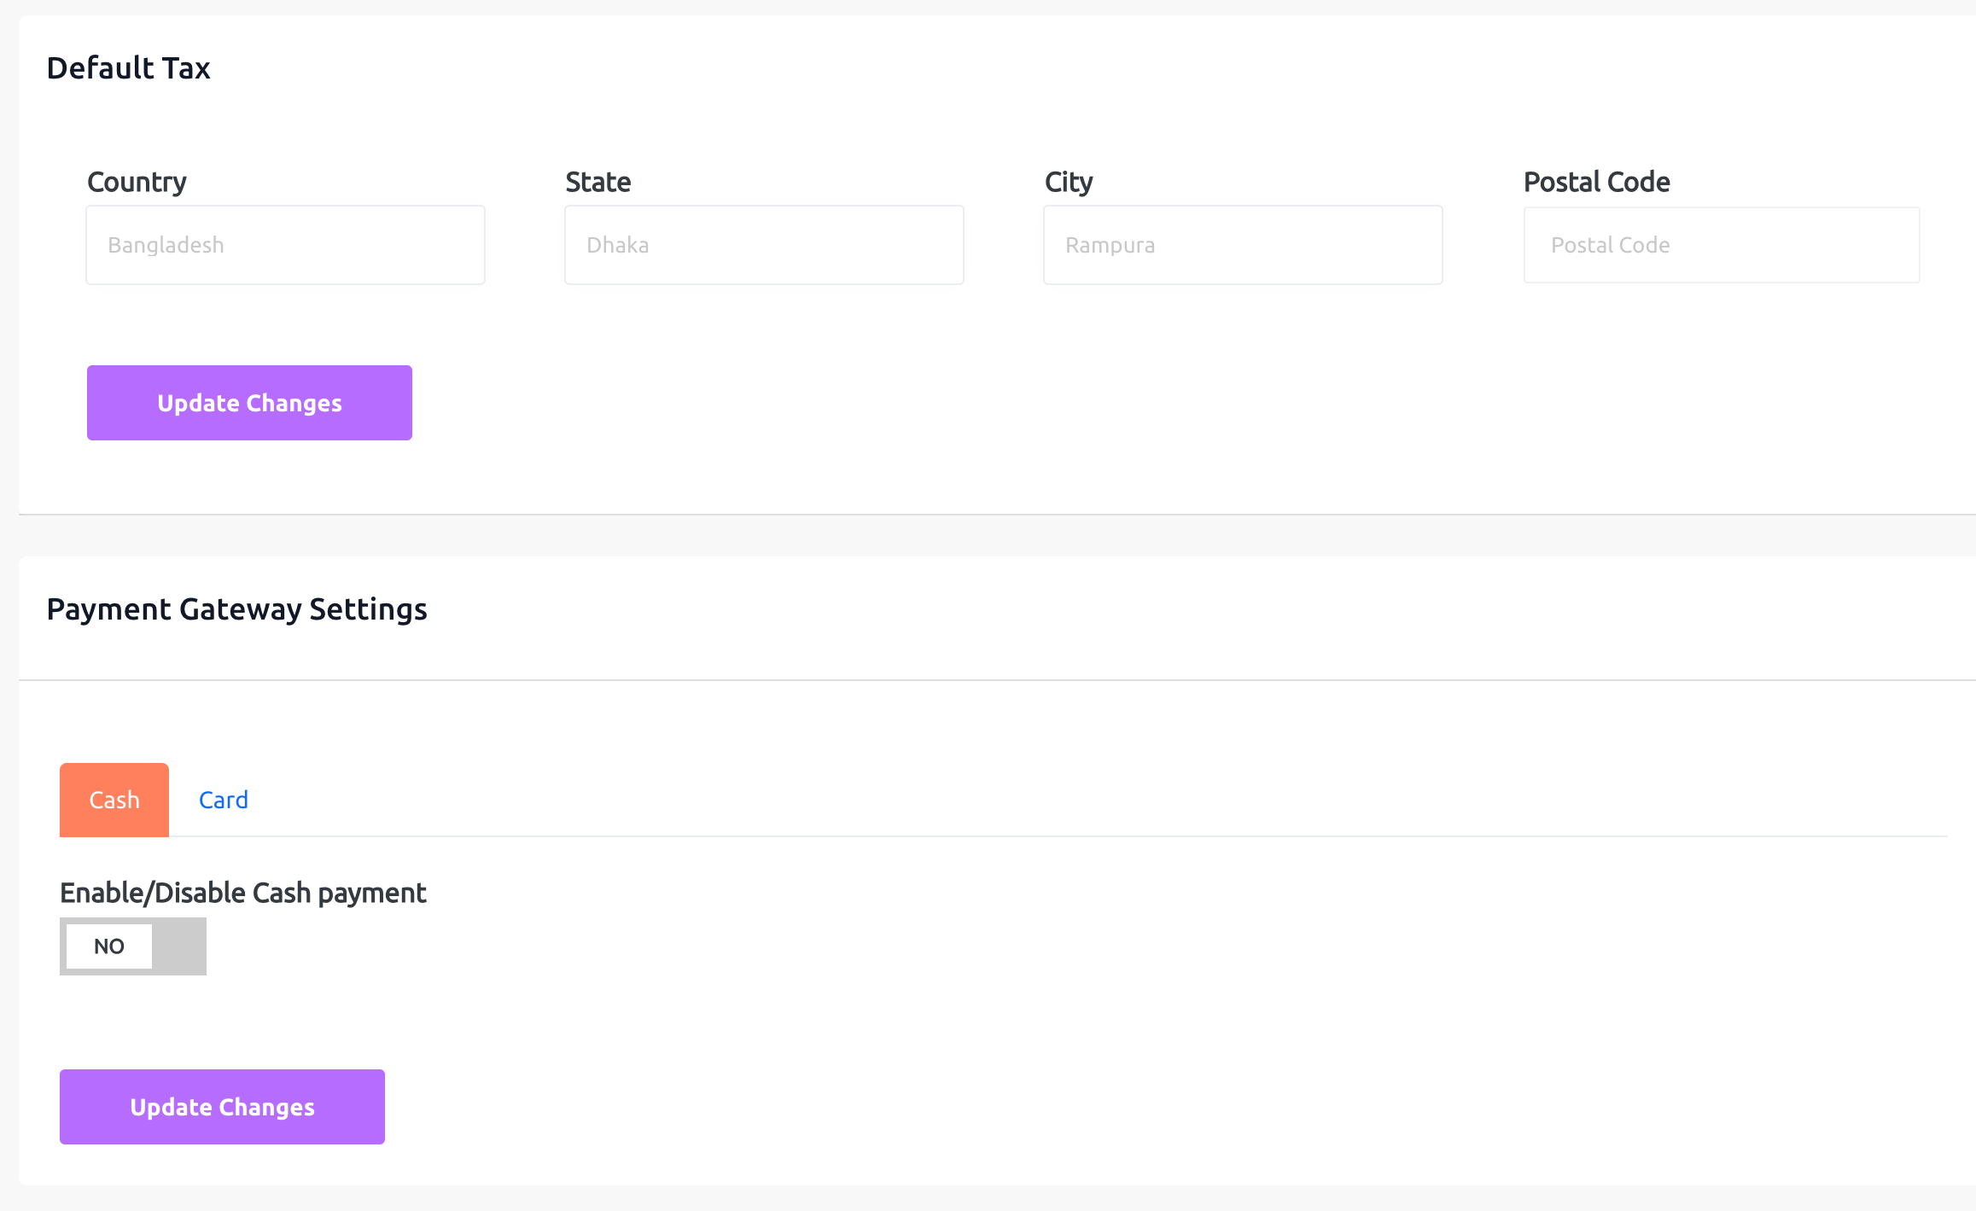
Task: Select the Cash payment tab
Action: 114,800
